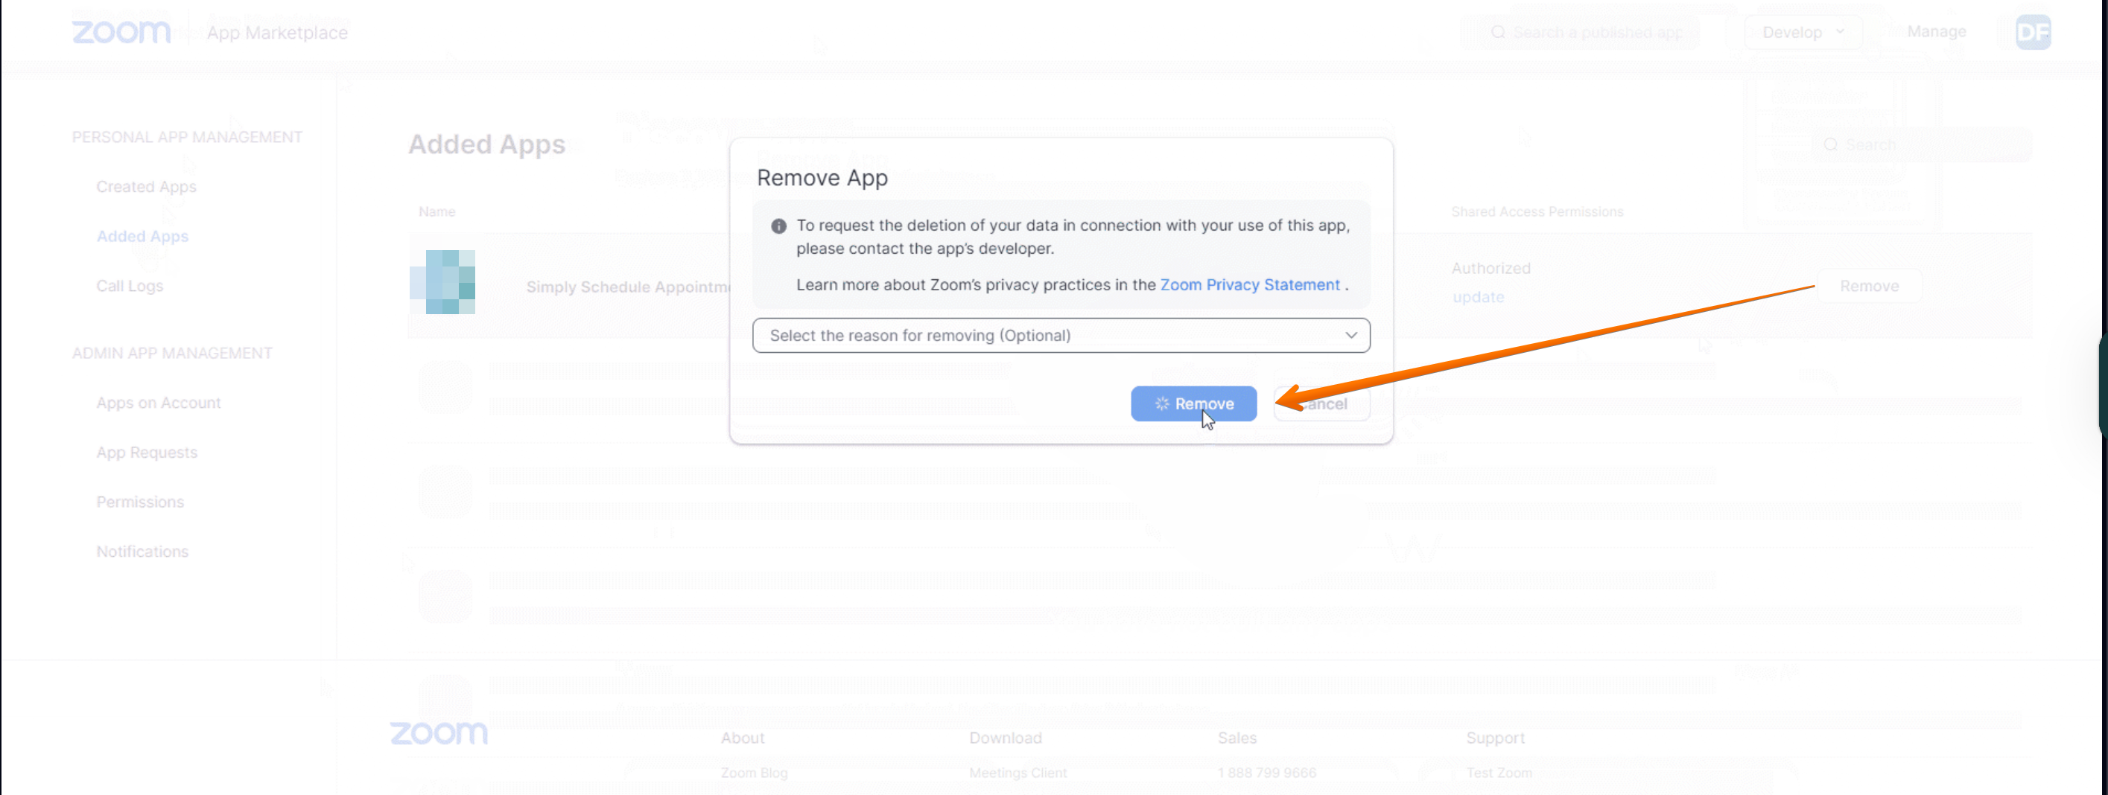
Task: Click the search published app field
Action: coord(1596,32)
